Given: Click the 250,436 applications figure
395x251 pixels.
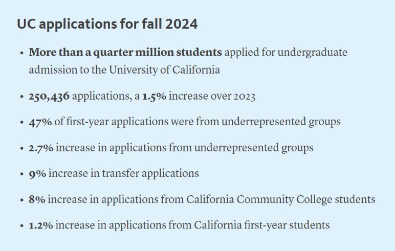Looking at the screenshot, I should click(x=49, y=97).
